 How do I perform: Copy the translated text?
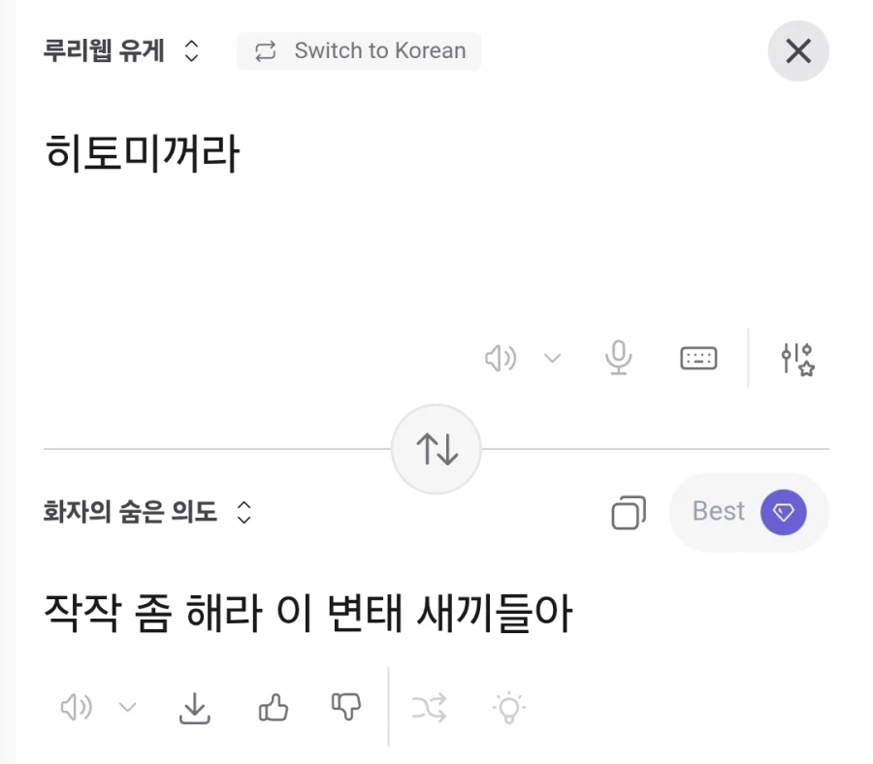629,512
